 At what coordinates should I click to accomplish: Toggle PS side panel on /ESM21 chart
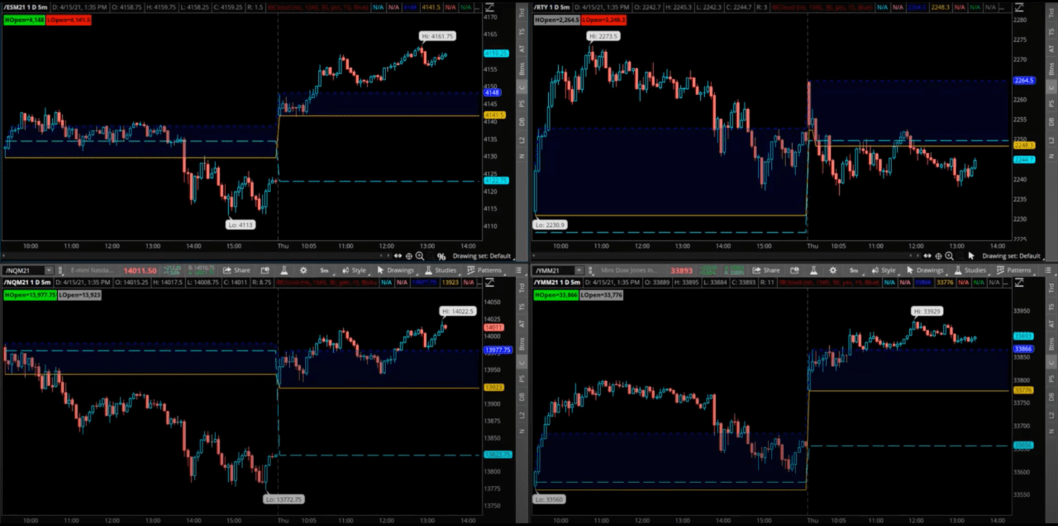522,105
